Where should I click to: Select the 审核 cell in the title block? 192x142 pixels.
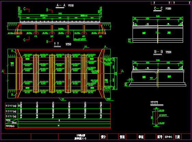click(141, 137)
